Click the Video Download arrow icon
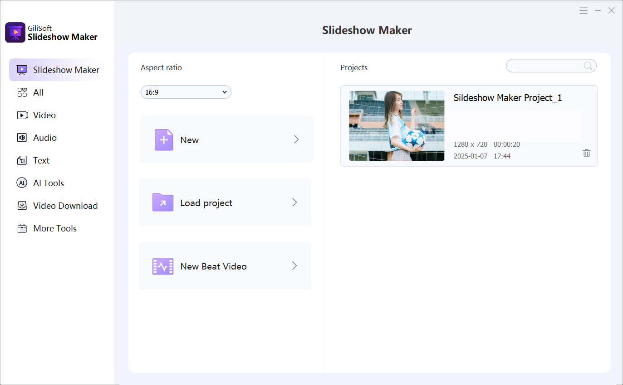This screenshot has width=623, height=385. point(22,206)
